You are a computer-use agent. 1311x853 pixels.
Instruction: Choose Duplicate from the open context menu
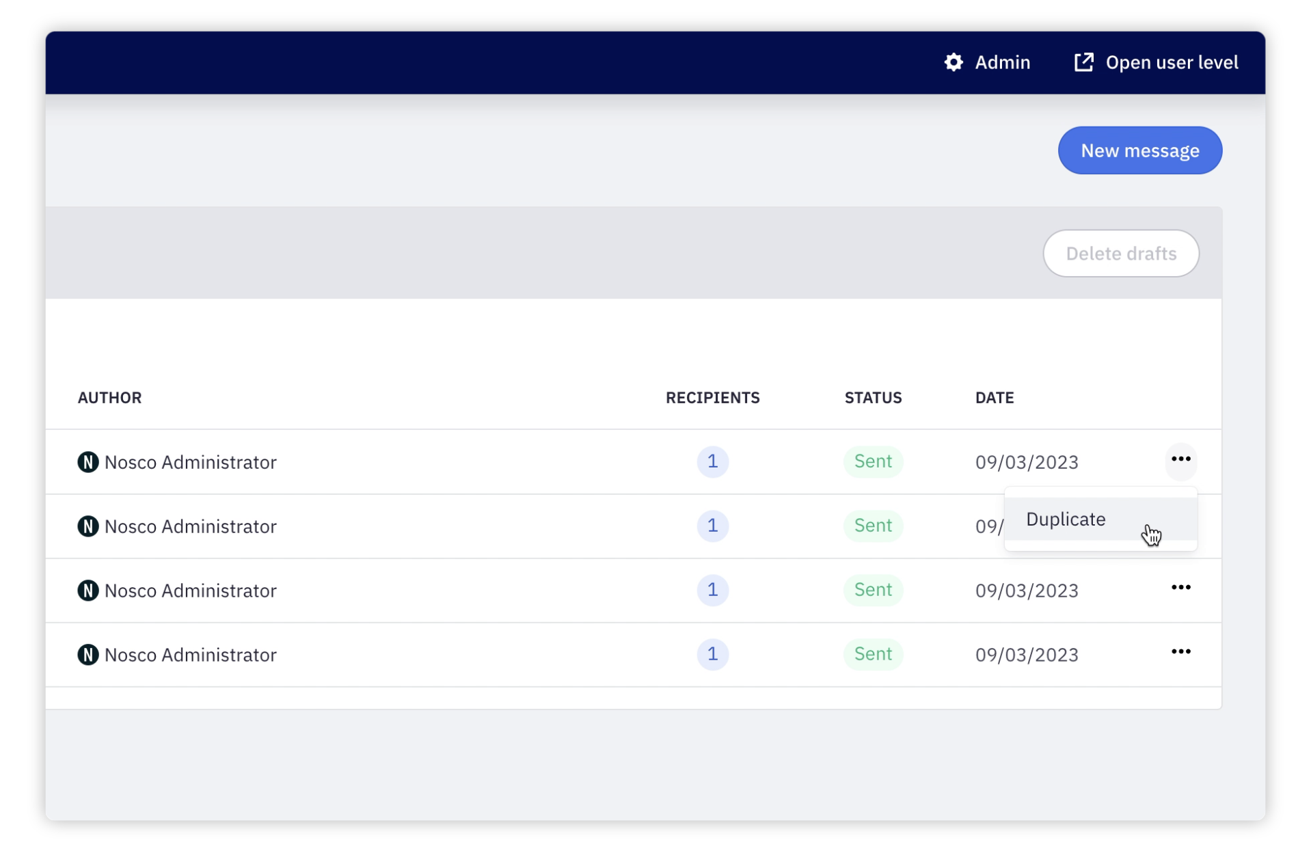pos(1066,519)
